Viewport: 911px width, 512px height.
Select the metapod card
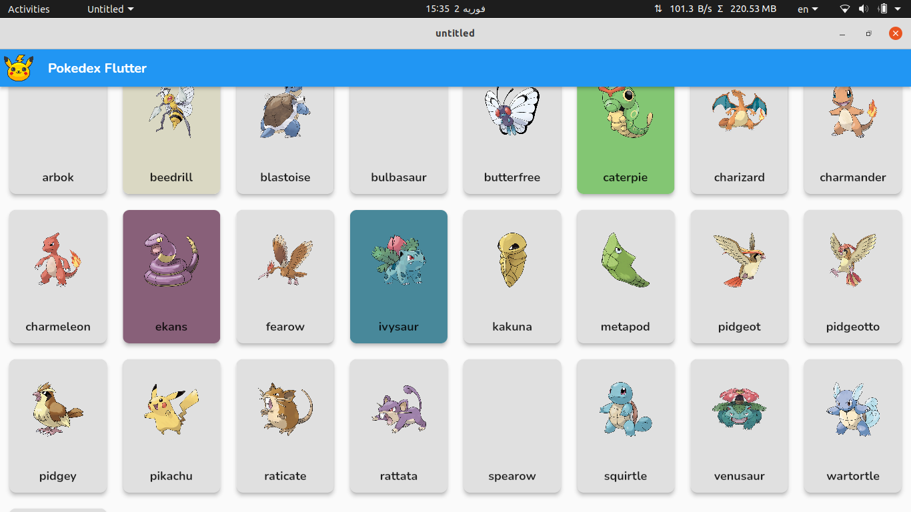[x=626, y=277]
